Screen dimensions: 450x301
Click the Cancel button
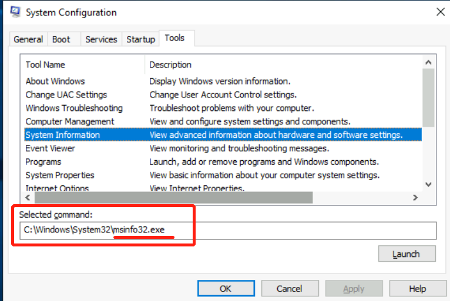coord(289,289)
